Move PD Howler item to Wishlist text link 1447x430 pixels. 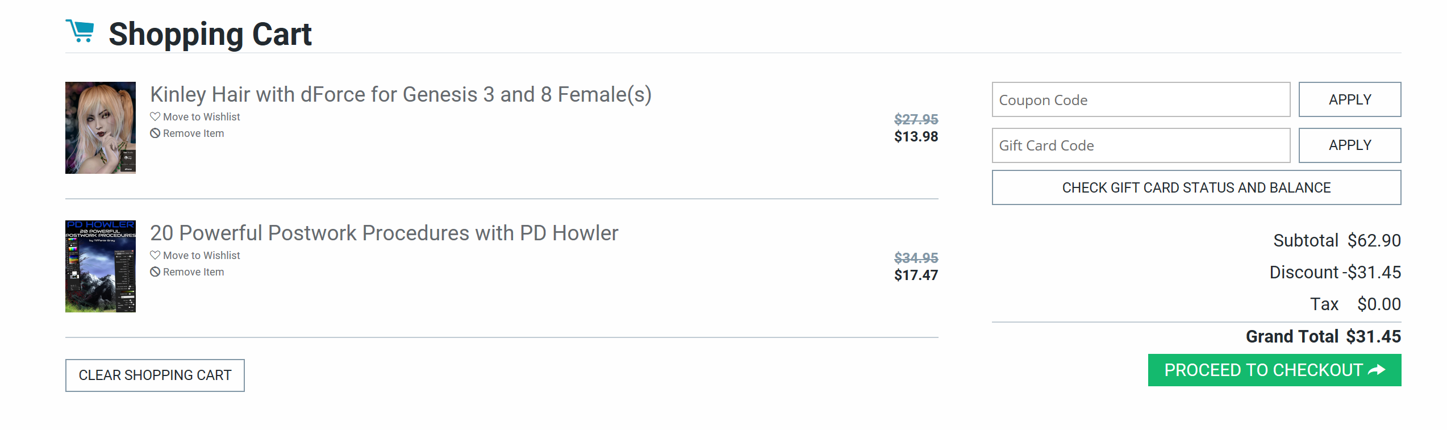pos(202,256)
